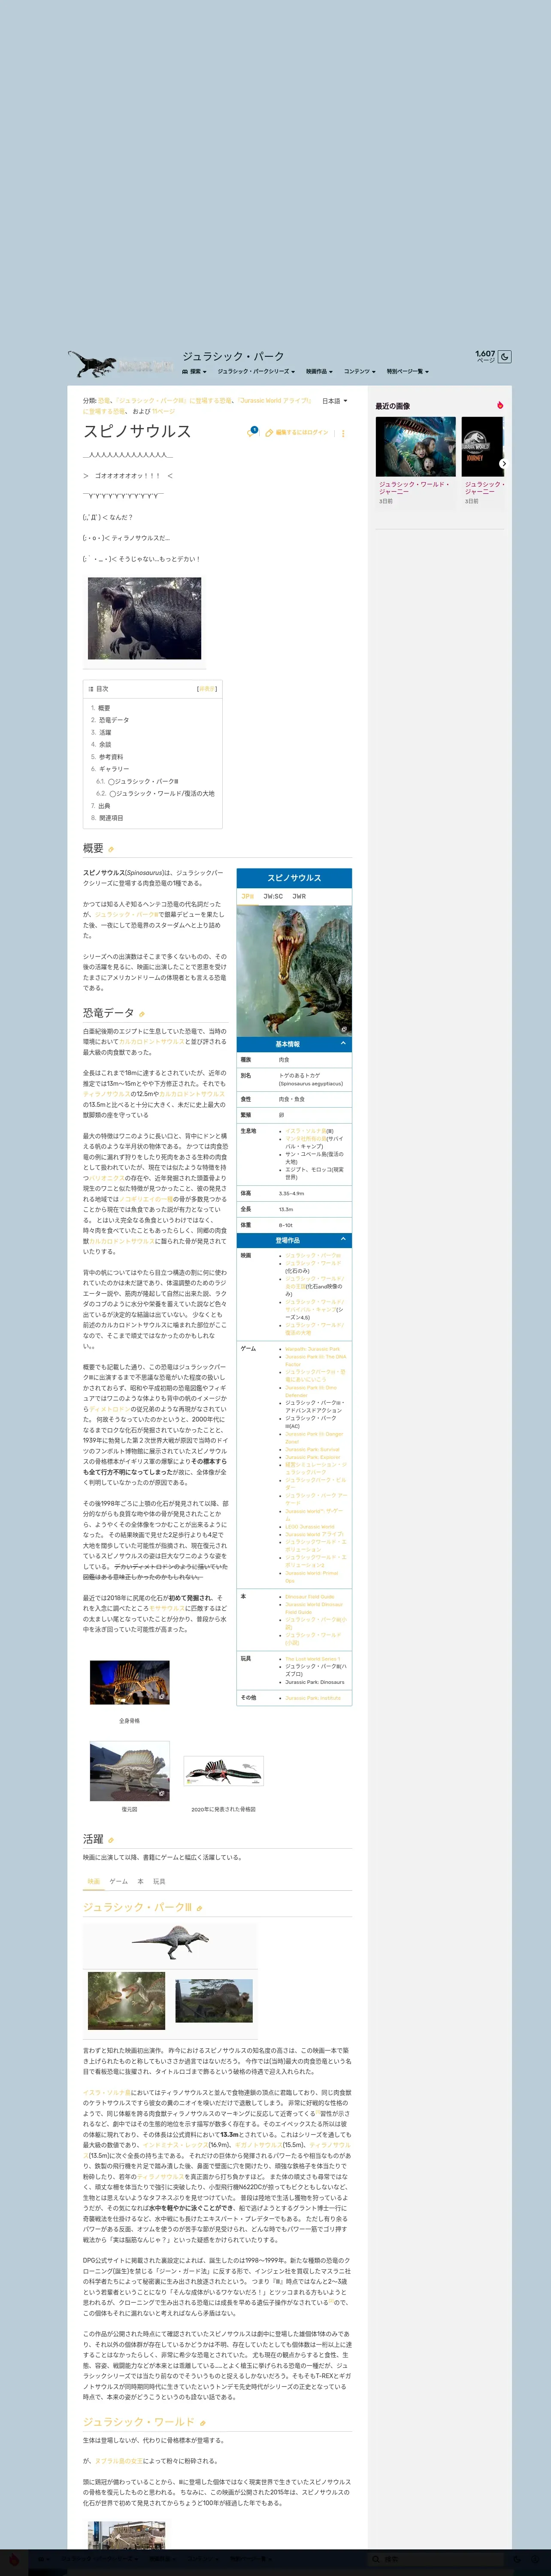Switch to the 映画 tab under 活躍
Screen dimensions: 551x2576
pos(93,1881)
